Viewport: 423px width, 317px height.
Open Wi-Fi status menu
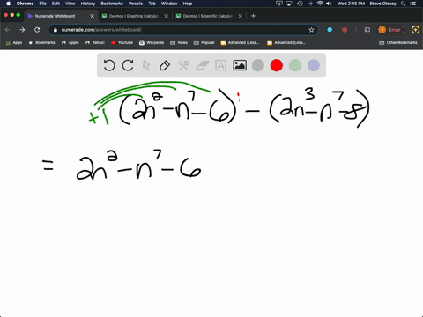(x=320, y=4)
